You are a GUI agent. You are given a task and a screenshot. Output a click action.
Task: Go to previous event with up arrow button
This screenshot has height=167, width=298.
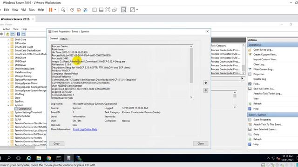coord(206,83)
